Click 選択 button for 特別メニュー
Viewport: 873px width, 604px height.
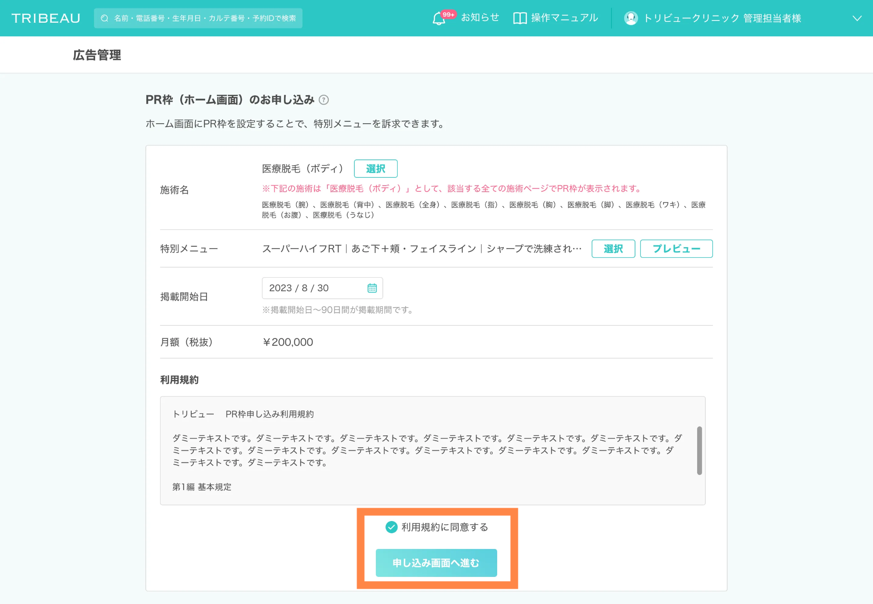[x=613, y=249]
